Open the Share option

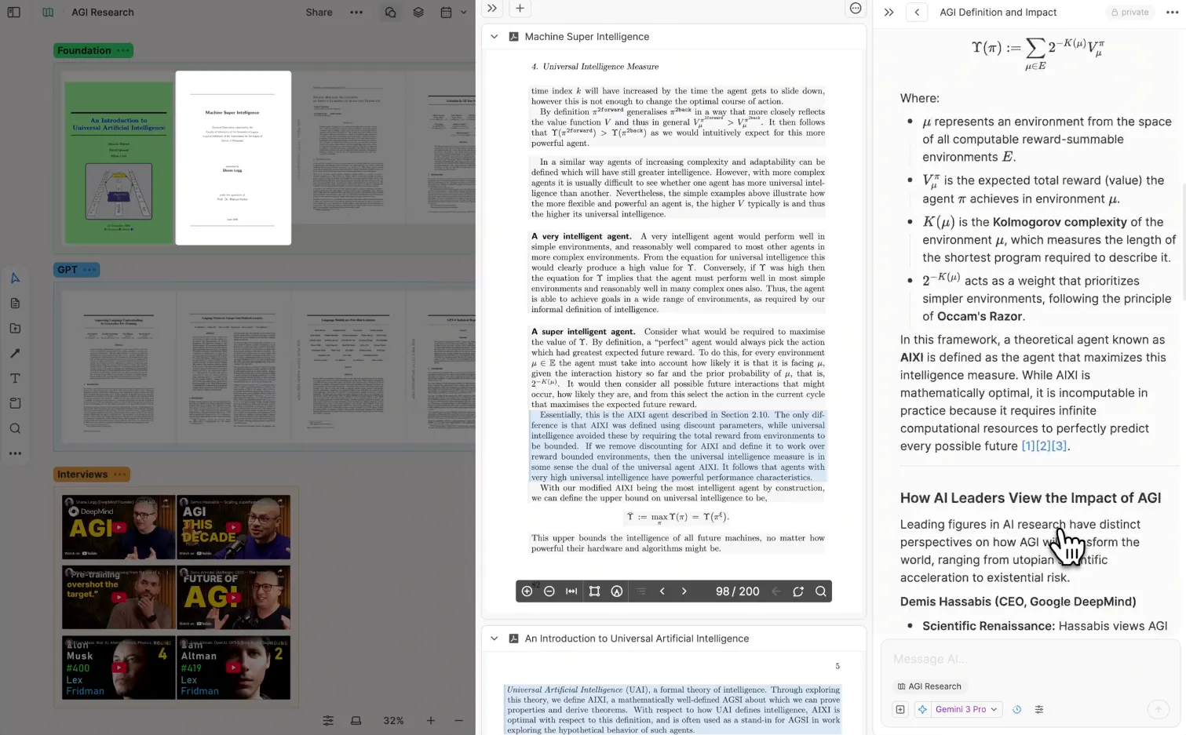coord(319,13)
